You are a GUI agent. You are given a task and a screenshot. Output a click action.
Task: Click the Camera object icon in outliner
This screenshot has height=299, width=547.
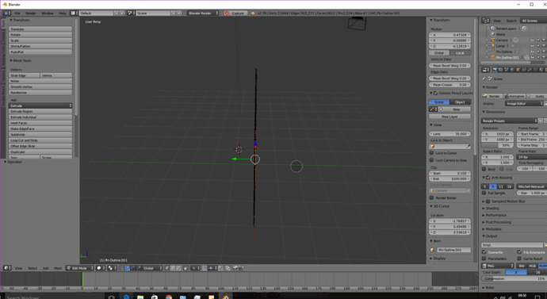pos(493,40)
